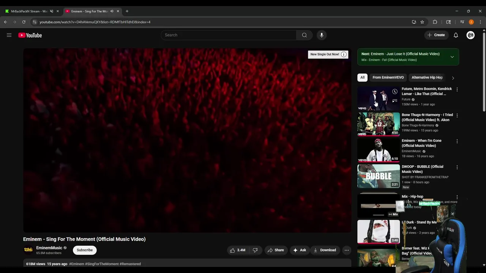
Task: Open the account avatar menu
Action: click(x=470, y=35)
